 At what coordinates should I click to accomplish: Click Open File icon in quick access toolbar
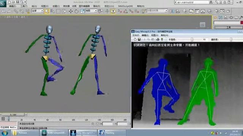point(14,2)
